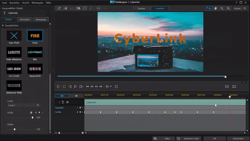Open the Teilen menu
This screenshot has height=141, width=250.
tap(48, 3)
